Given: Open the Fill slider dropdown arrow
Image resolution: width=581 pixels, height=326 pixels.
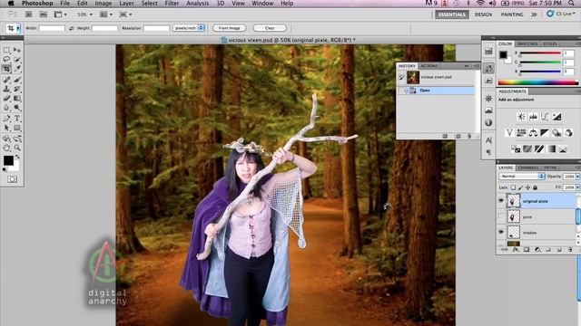Looking at the screenshot, I should point(577,187).
